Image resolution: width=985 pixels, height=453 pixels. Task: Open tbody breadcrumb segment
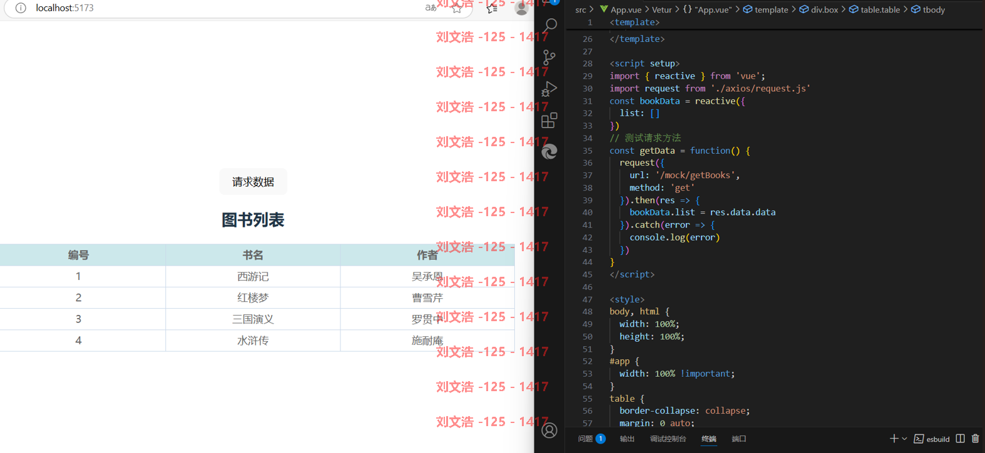click(x=928, y=9)
